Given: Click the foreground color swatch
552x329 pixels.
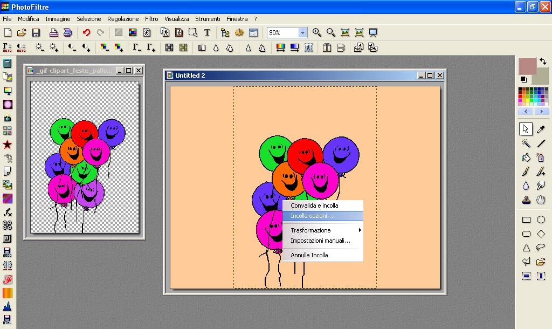Looking at the screenshot, I should pyautogui.click(x=527, y=66).
